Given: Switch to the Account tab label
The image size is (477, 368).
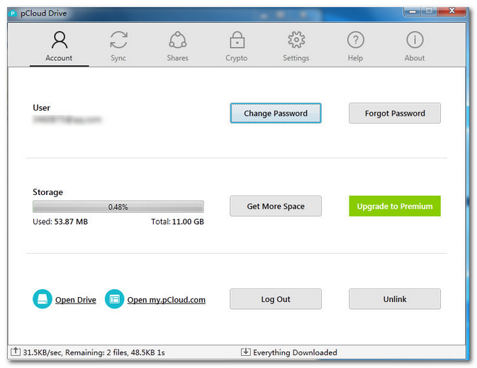Looking at the screenshot, I should (59, 58).
